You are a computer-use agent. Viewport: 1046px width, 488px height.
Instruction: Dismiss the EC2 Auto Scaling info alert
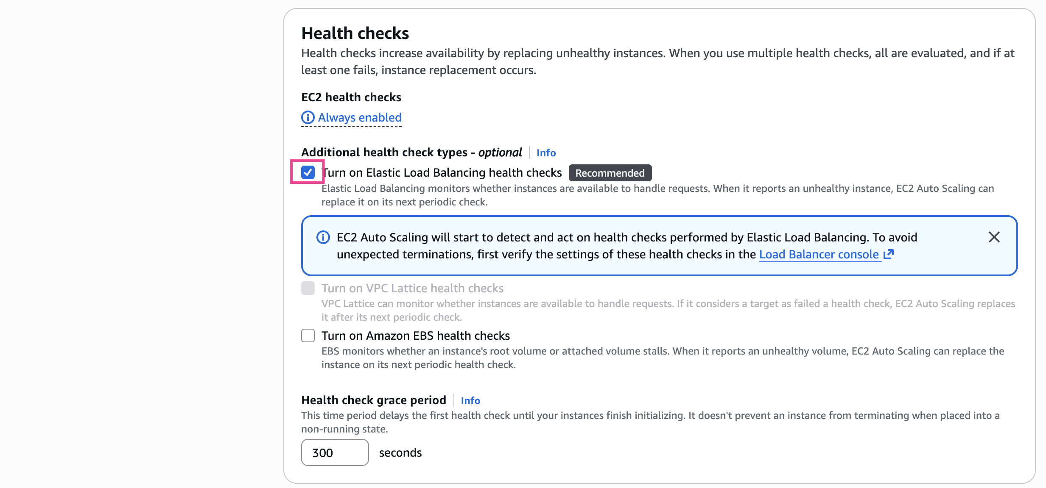click(994, 237)
